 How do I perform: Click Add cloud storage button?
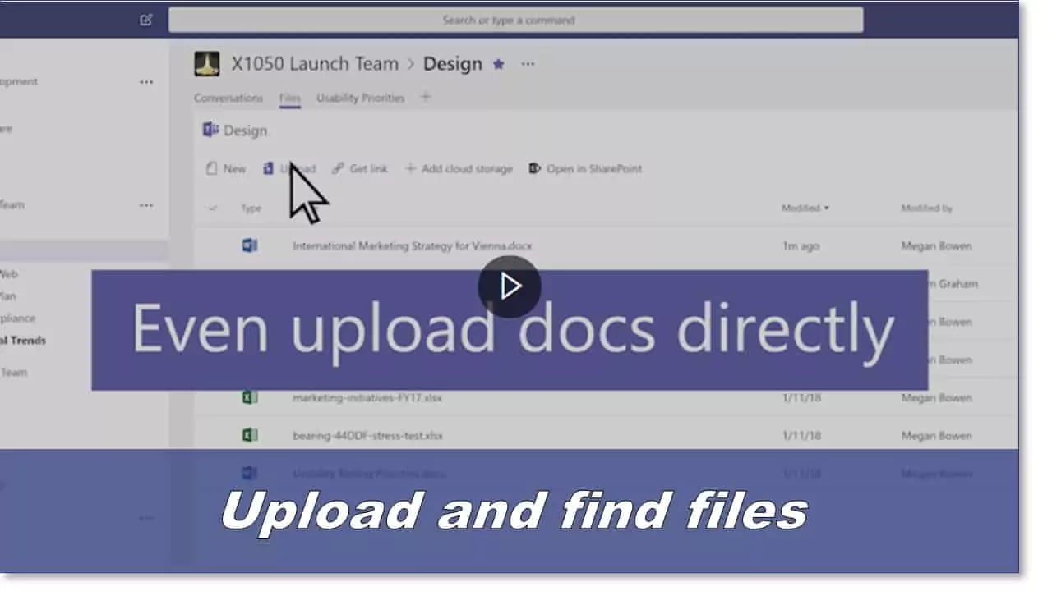tap(459, 169)
